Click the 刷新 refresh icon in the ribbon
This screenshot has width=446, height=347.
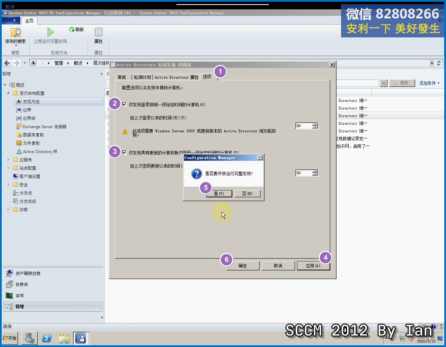coord(72,30)
